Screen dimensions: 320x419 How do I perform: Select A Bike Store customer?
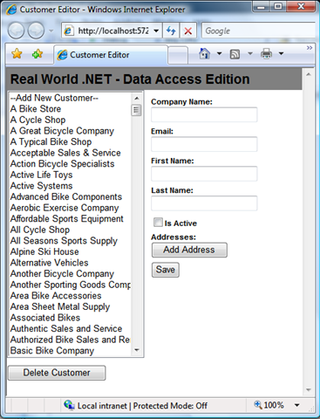(70, 109)
